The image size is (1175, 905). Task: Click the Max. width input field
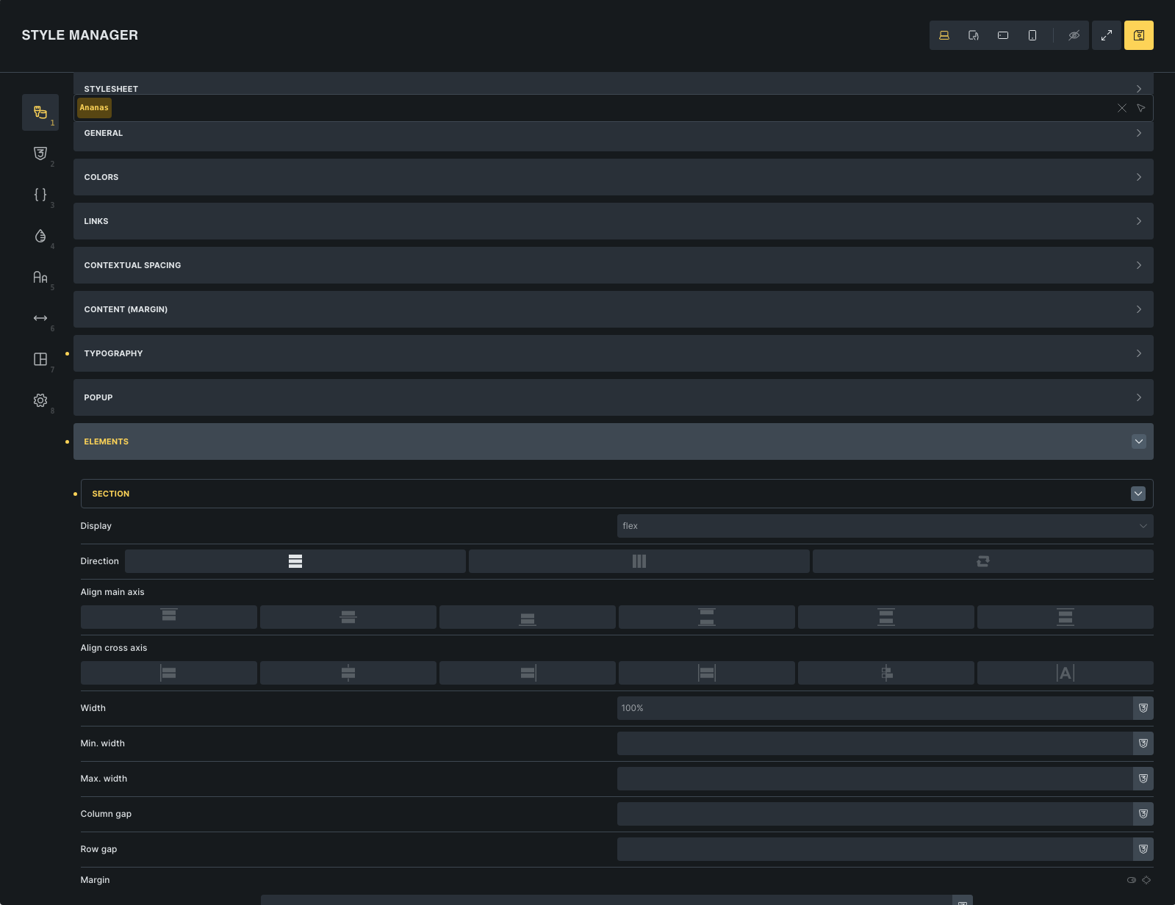874,779
